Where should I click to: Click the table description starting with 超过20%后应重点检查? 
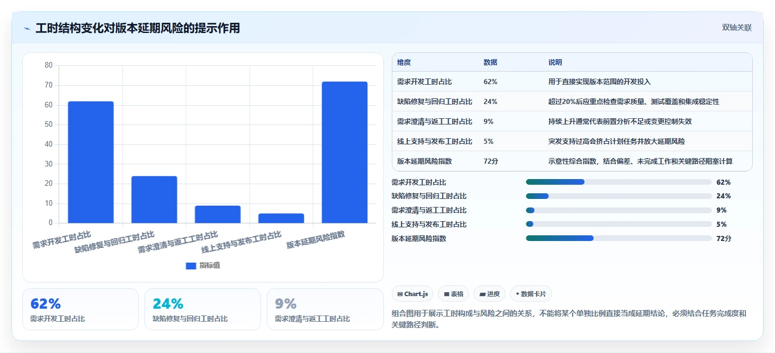(633, 102)
